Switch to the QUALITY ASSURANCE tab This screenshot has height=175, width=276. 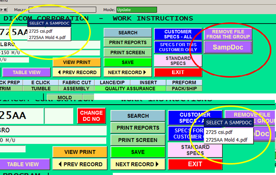coord(130,88)
